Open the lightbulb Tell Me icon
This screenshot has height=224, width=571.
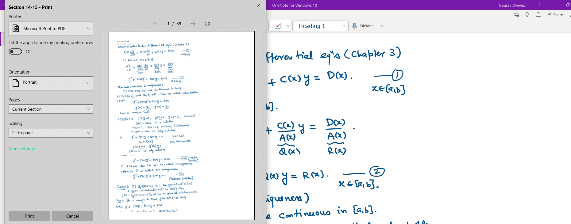(x=527, y=15)
